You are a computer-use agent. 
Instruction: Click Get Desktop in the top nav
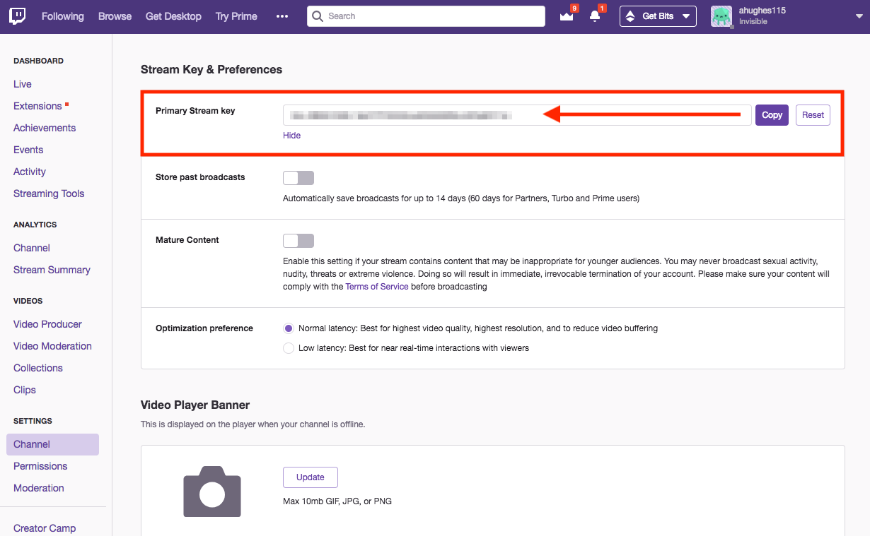pyautogui.click(x=173, y=16)
